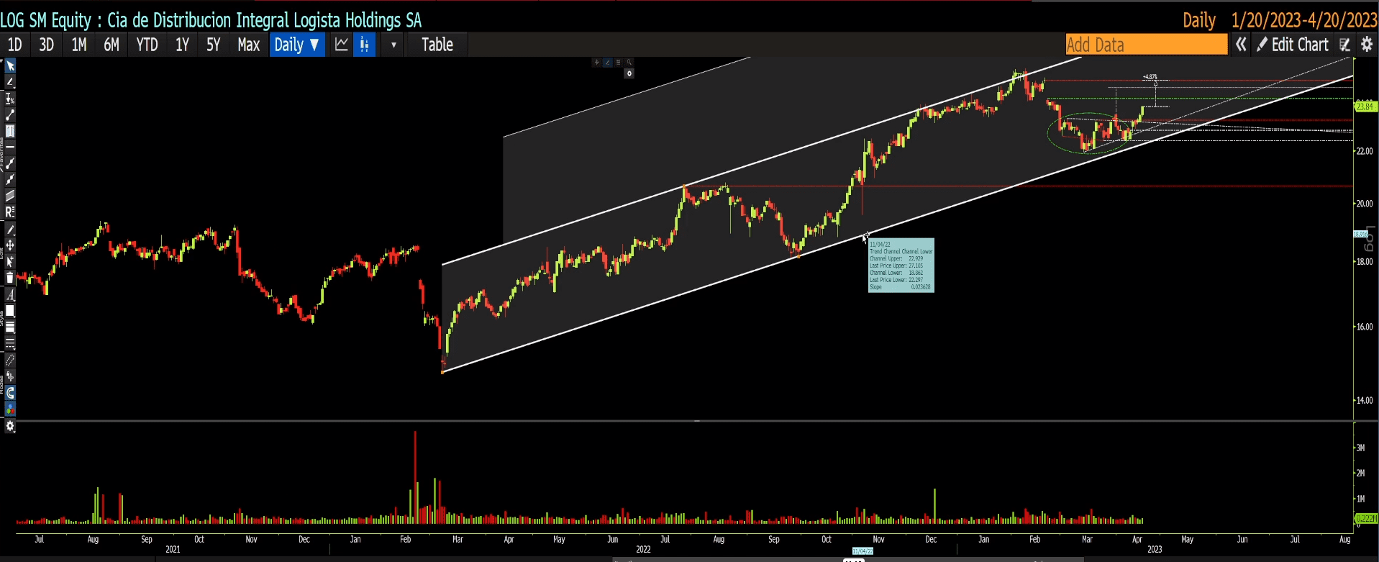This screenshot has height=562, width=1379.
Task: Switch chart range to 3D
Action: coord(47,45)
